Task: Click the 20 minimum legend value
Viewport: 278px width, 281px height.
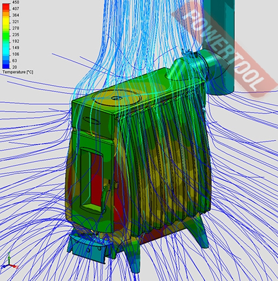Action: tap(15, 67)
